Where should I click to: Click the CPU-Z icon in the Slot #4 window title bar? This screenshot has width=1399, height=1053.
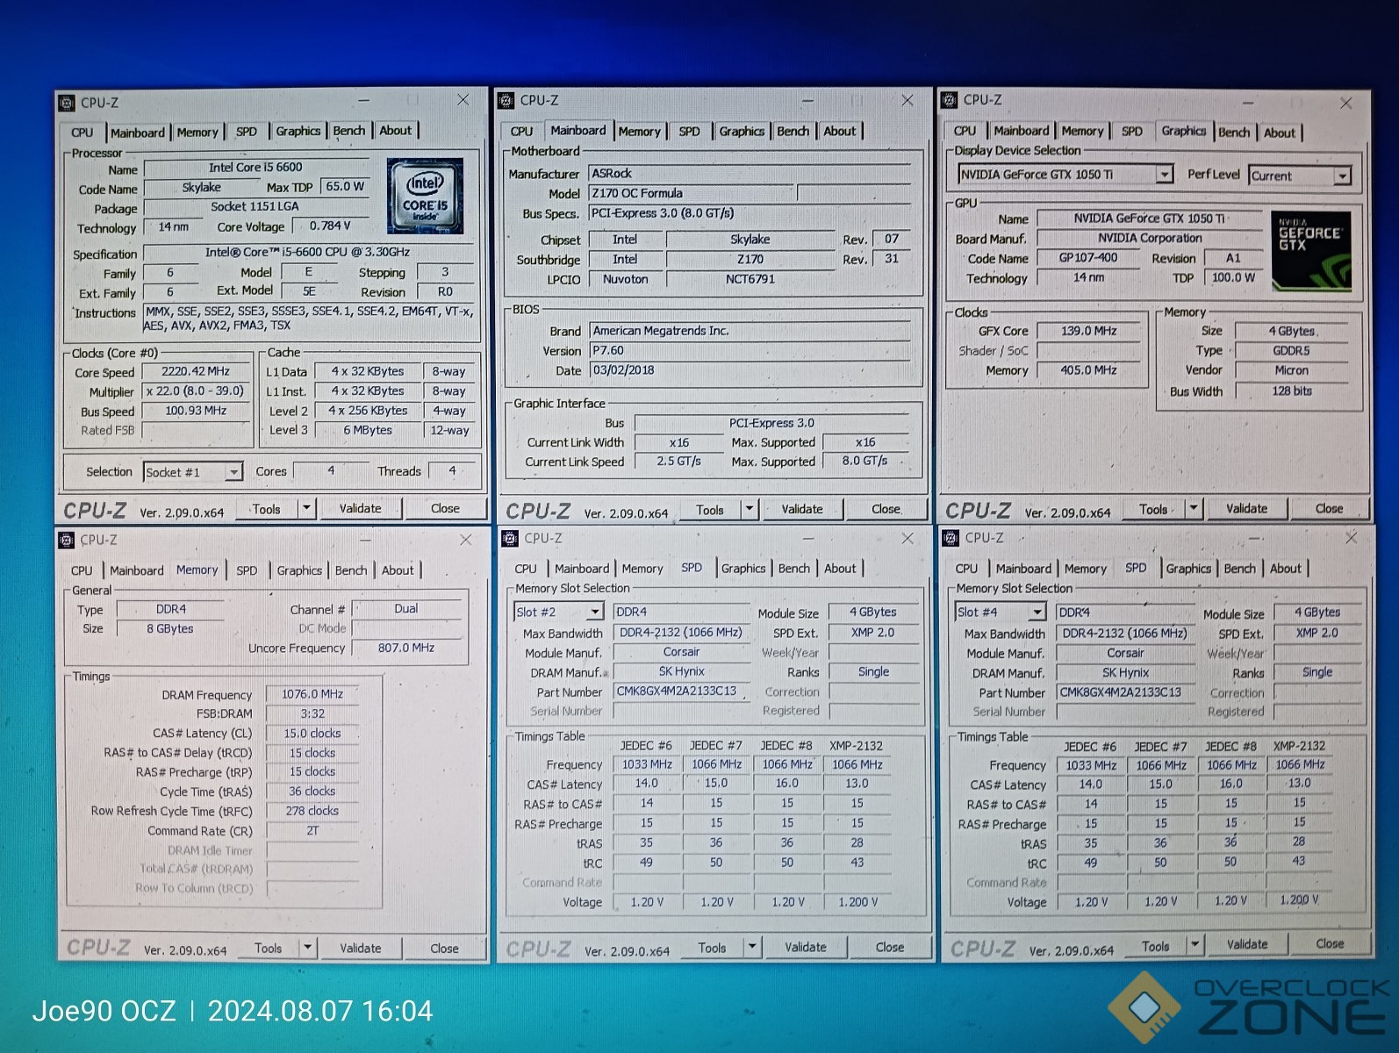tap(950, 537)
